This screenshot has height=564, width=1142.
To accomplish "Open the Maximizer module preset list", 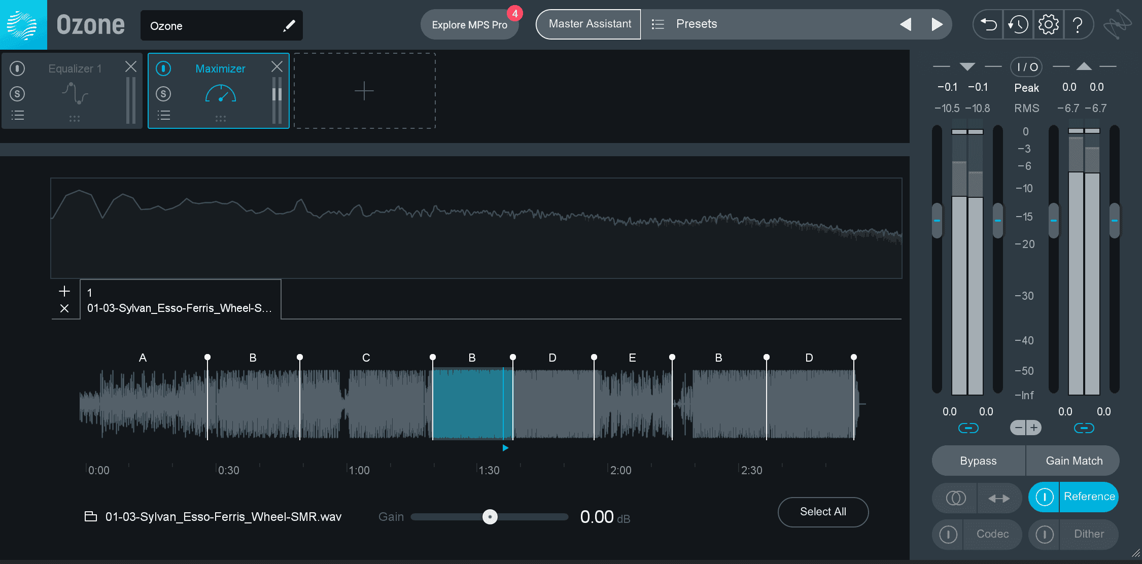I will pos(164,115).
